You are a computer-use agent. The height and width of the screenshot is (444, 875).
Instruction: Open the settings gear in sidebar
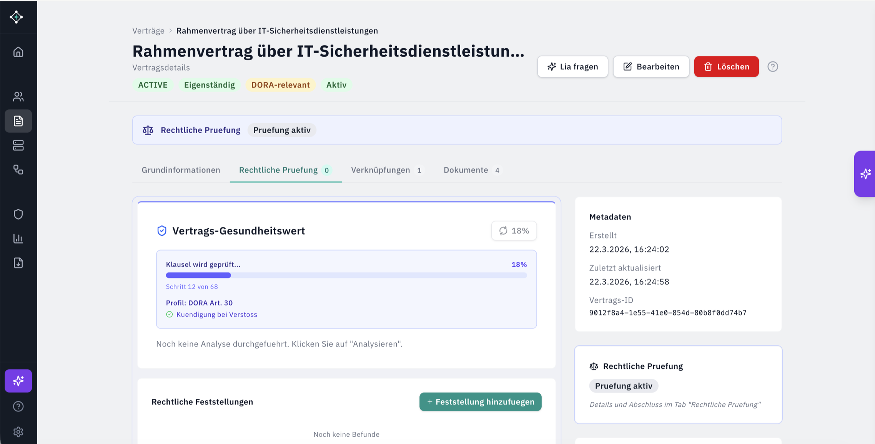tap(18, 432)
